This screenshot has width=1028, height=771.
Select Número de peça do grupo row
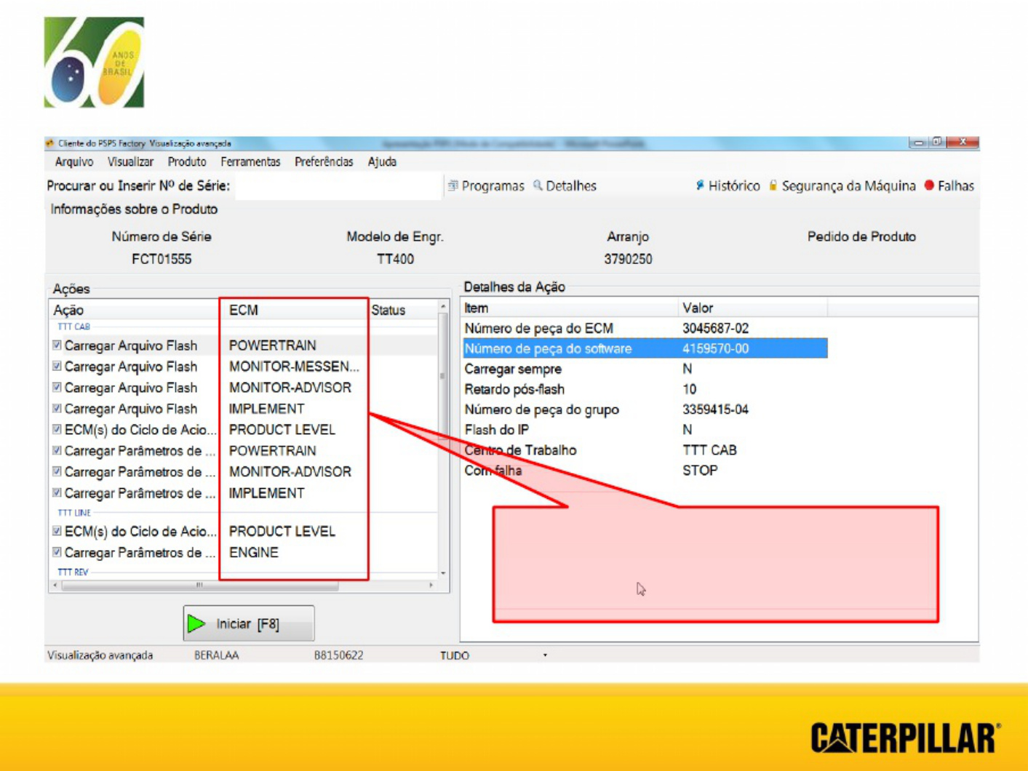[645, 410]
